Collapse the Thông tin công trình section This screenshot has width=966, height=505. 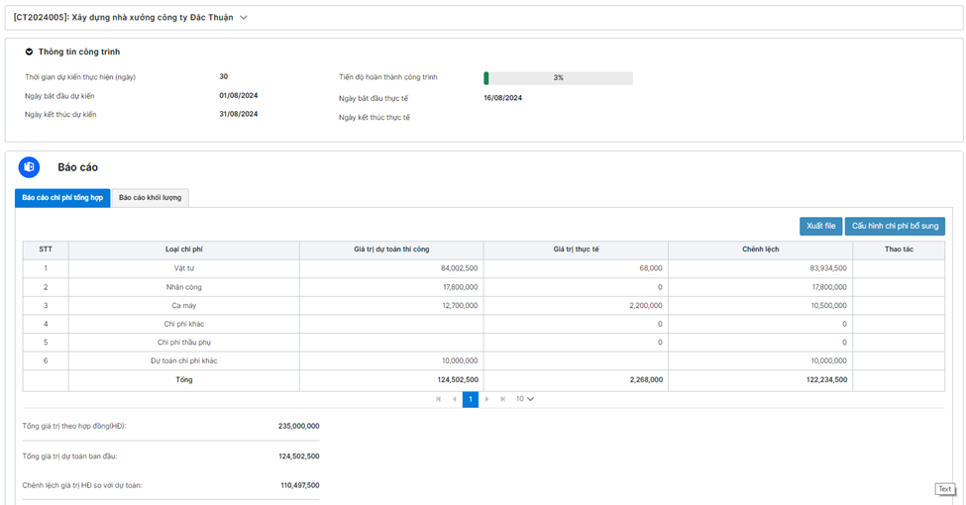29,51
